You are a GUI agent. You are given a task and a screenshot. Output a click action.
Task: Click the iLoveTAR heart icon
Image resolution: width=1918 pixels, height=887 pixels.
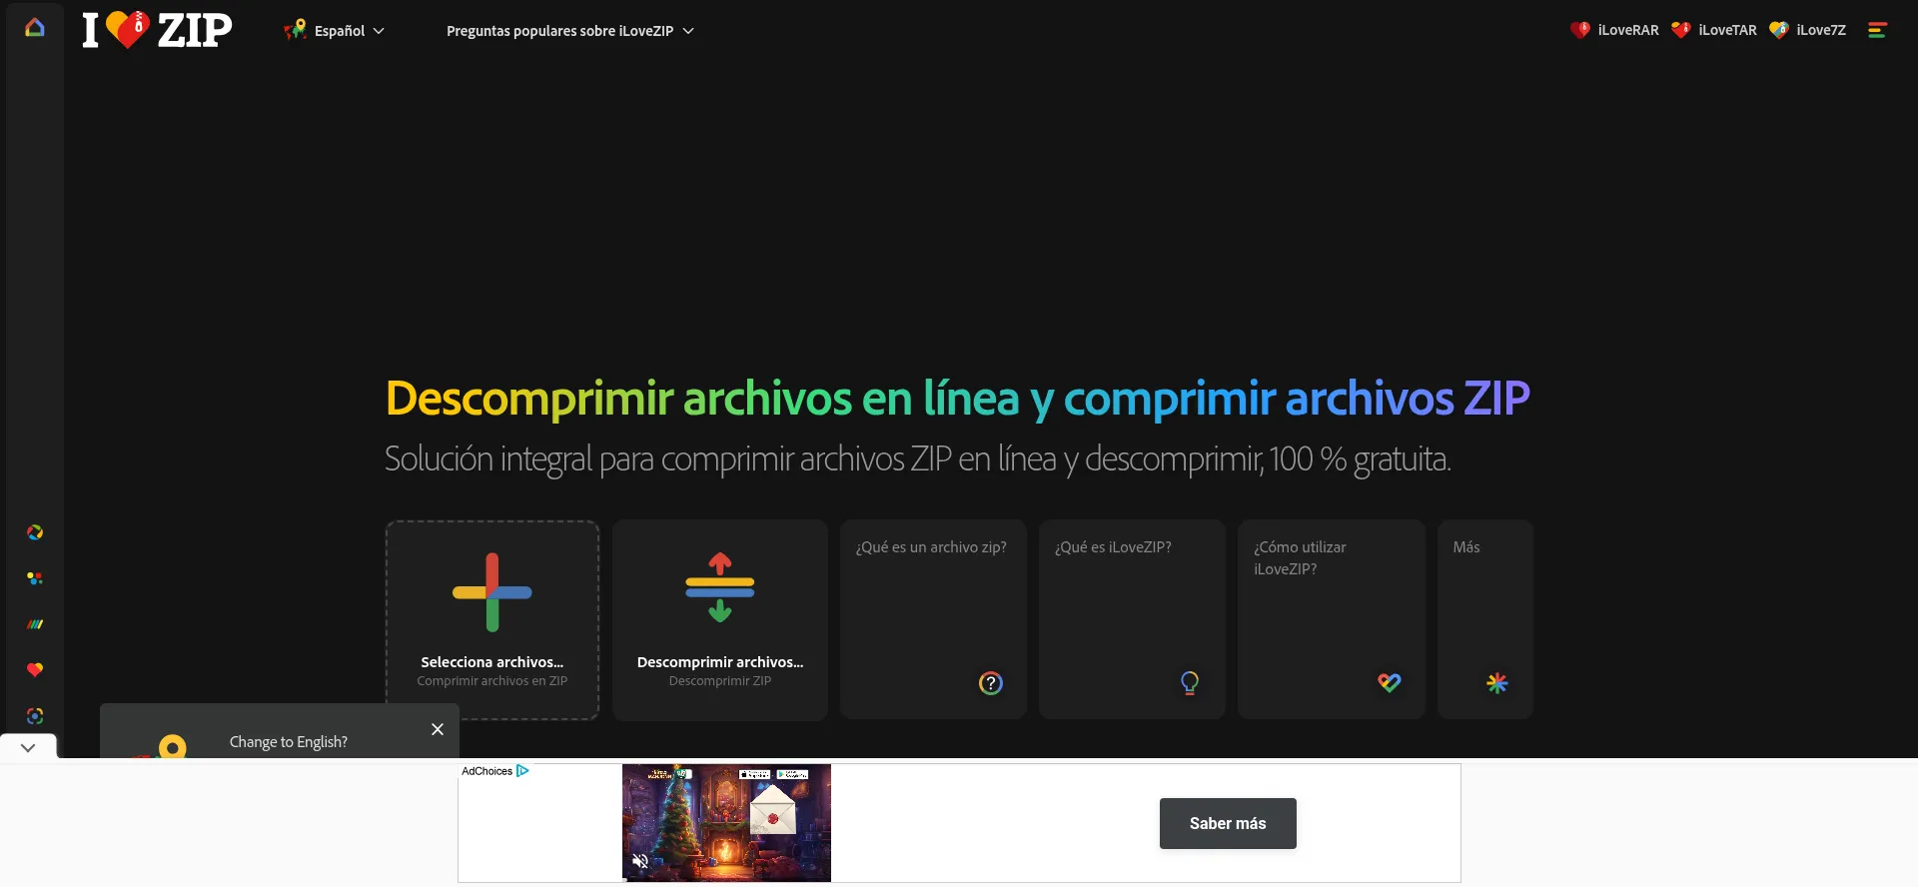(x=1681, y=30)
